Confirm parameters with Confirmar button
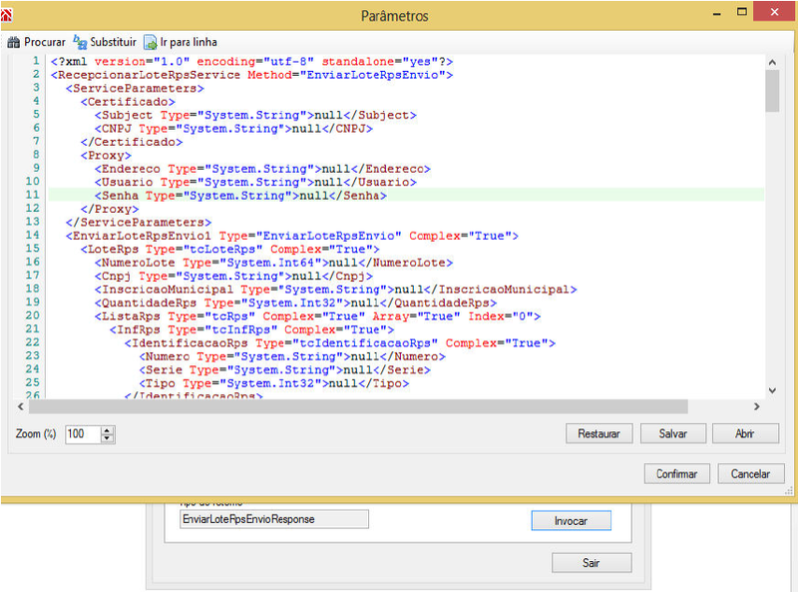Image resolution: width=798 pixels, height=592 pixels. (677, 474)
